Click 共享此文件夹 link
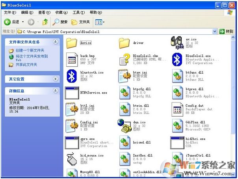Image resolution: width=238 pixels, height=179 pixels. (26, 65)
